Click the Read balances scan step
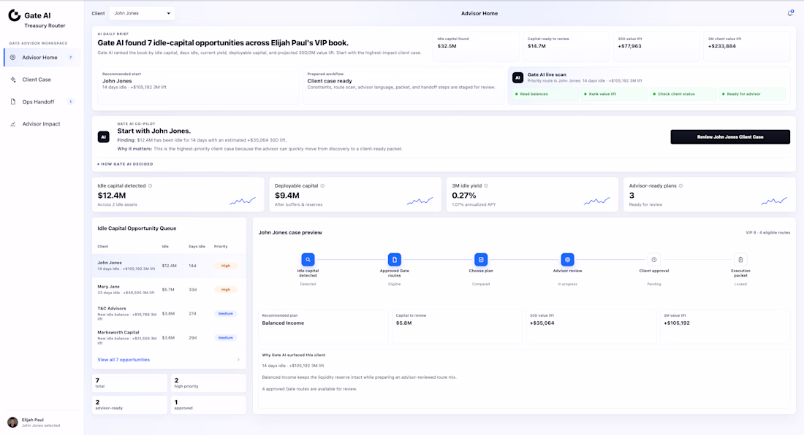Image resolution: width=804 pixels, height=435 pixels. pyautogui.click(x=545, y=94)
